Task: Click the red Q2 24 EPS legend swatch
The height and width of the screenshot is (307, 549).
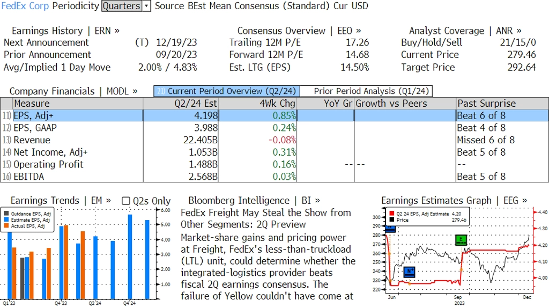Action: tap(391, 214)
